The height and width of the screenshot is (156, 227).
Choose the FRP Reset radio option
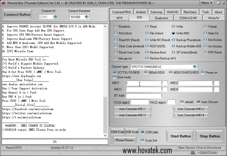coord(213,52)
